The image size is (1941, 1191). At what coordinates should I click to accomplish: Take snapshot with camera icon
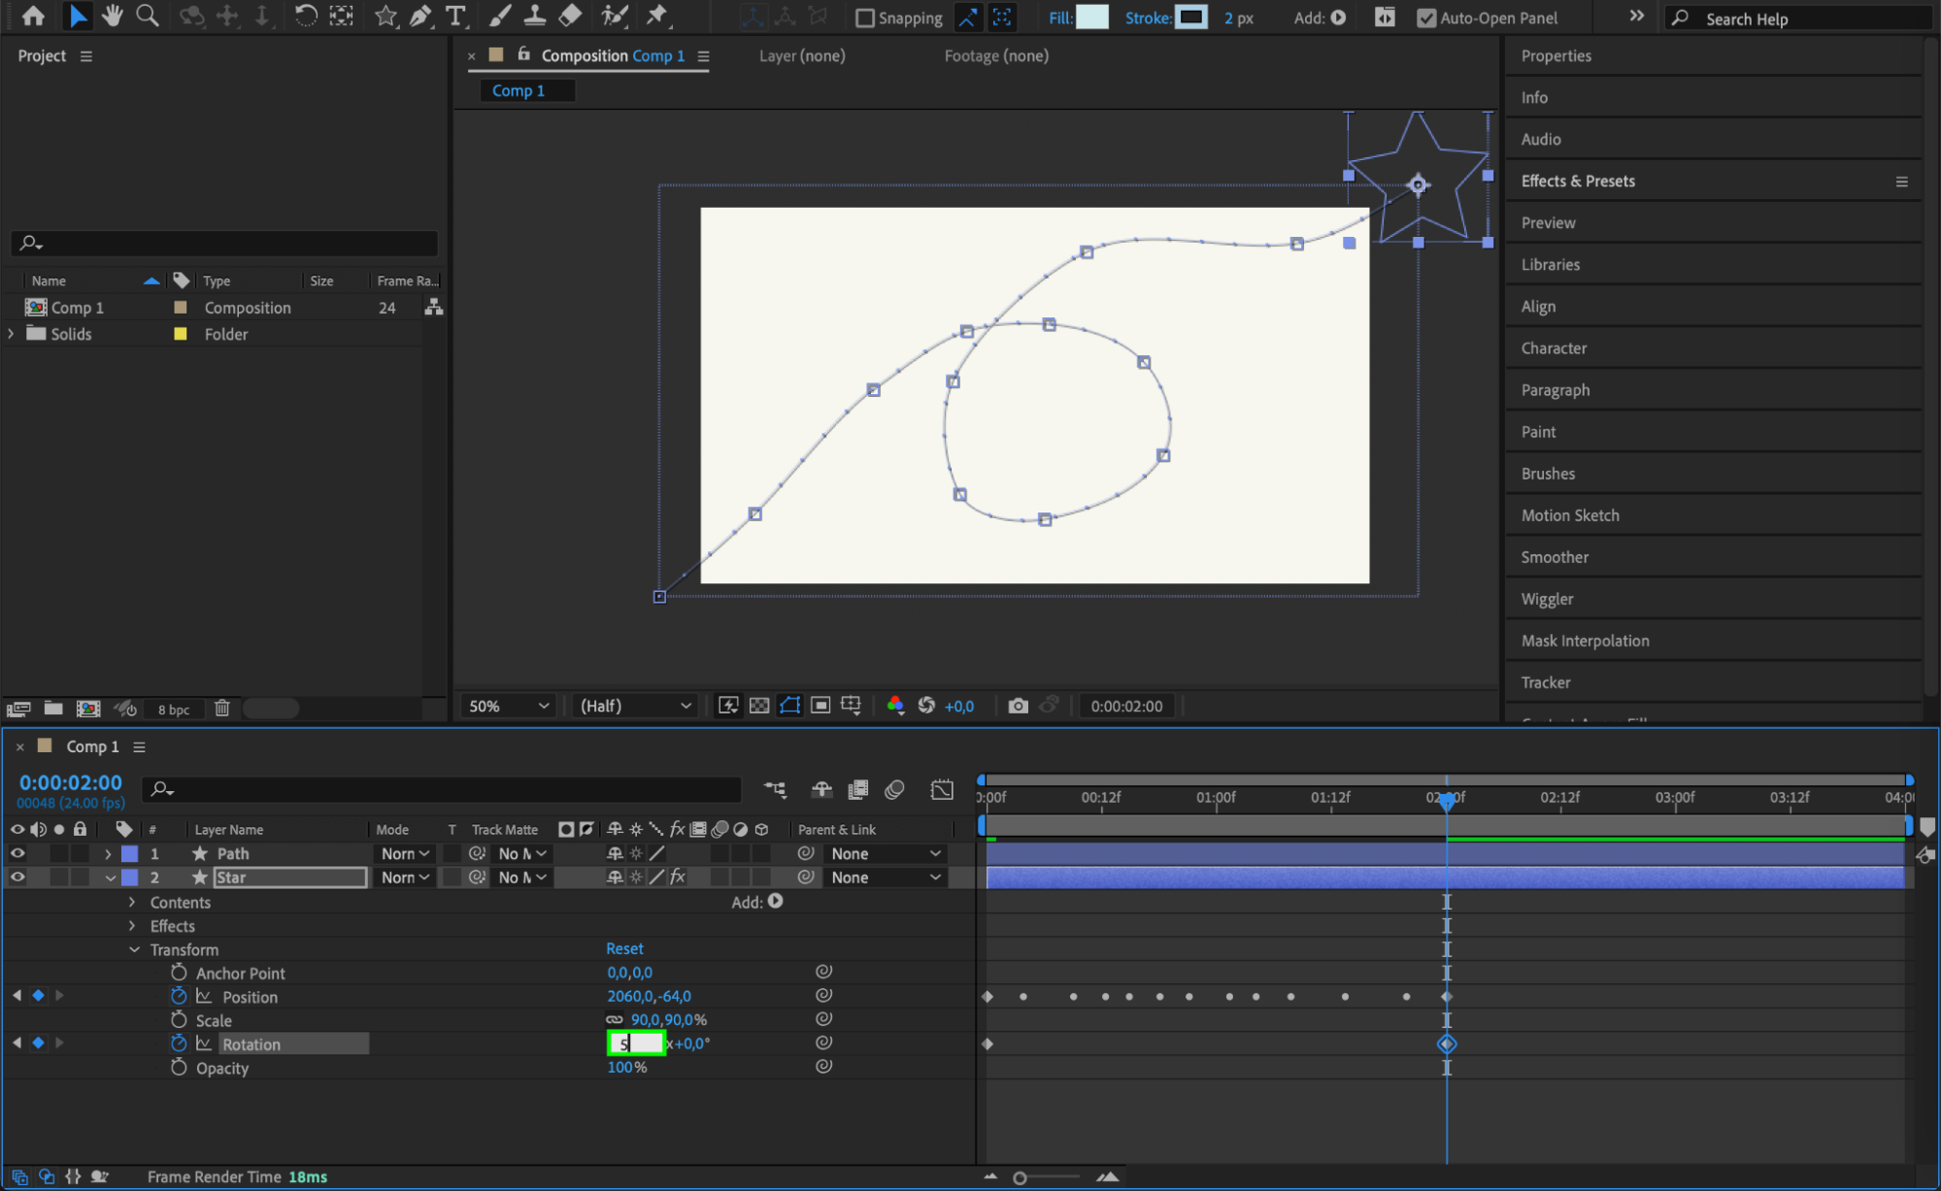[1018, 706]
